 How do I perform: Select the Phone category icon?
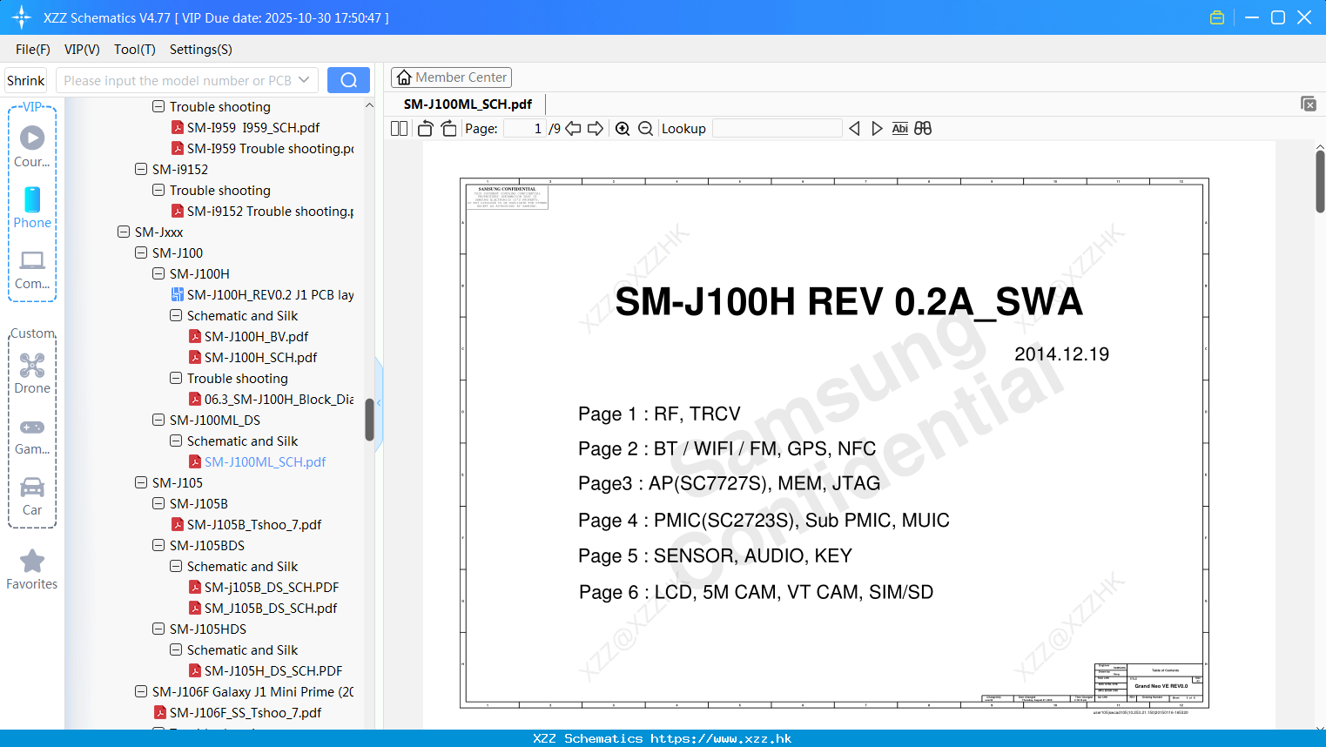point(32,207)
